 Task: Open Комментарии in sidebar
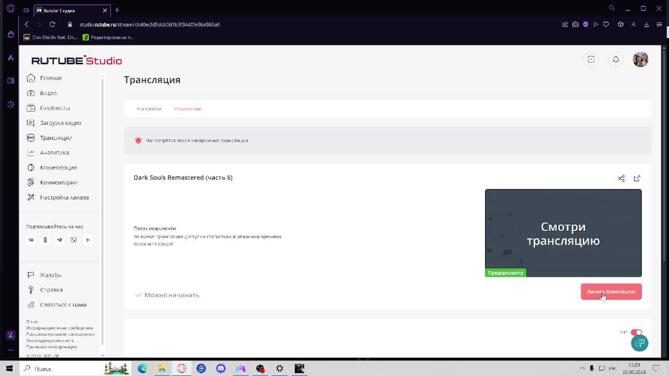(58, 182)
